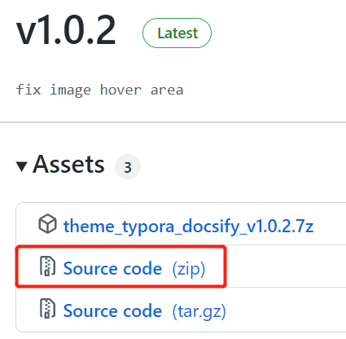Viewport: 346px width, 339px height.
Task: Click "Source code" text inside the red box
Action: point(112,268)
